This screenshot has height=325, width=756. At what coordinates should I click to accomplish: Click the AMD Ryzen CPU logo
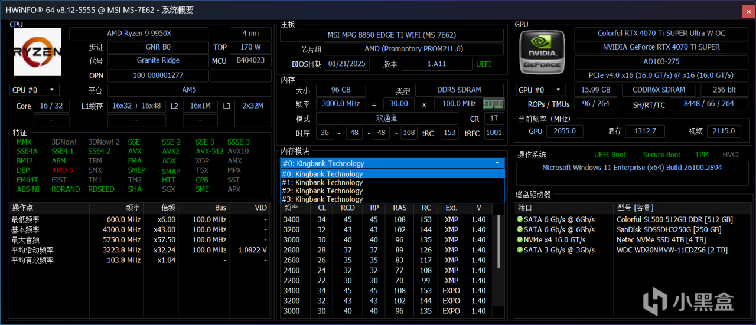point(37,52)
